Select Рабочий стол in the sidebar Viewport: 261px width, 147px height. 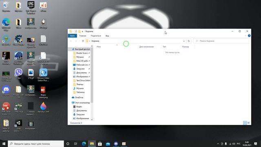[x=82, y=65]
